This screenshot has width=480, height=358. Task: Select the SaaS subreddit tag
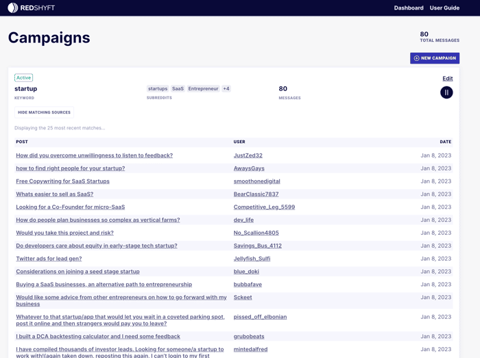178,88
